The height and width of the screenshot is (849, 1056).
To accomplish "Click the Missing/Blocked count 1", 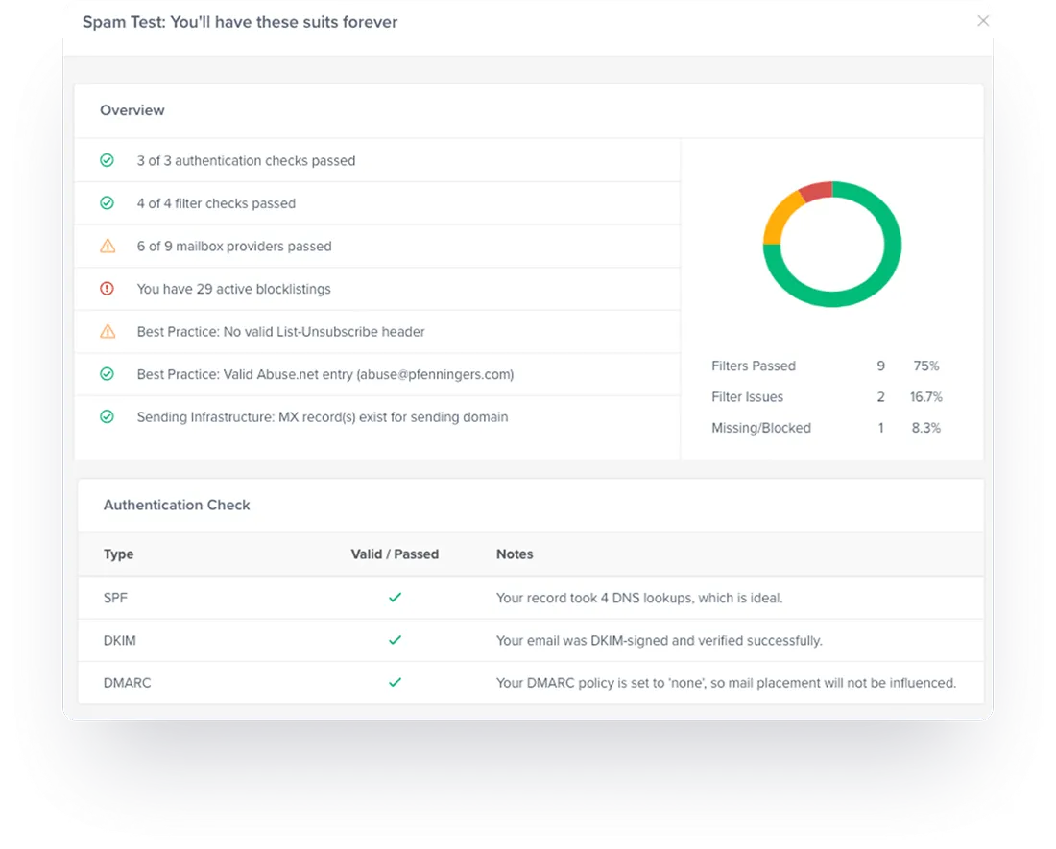I will pyautogui.click(x=881, y=428).
